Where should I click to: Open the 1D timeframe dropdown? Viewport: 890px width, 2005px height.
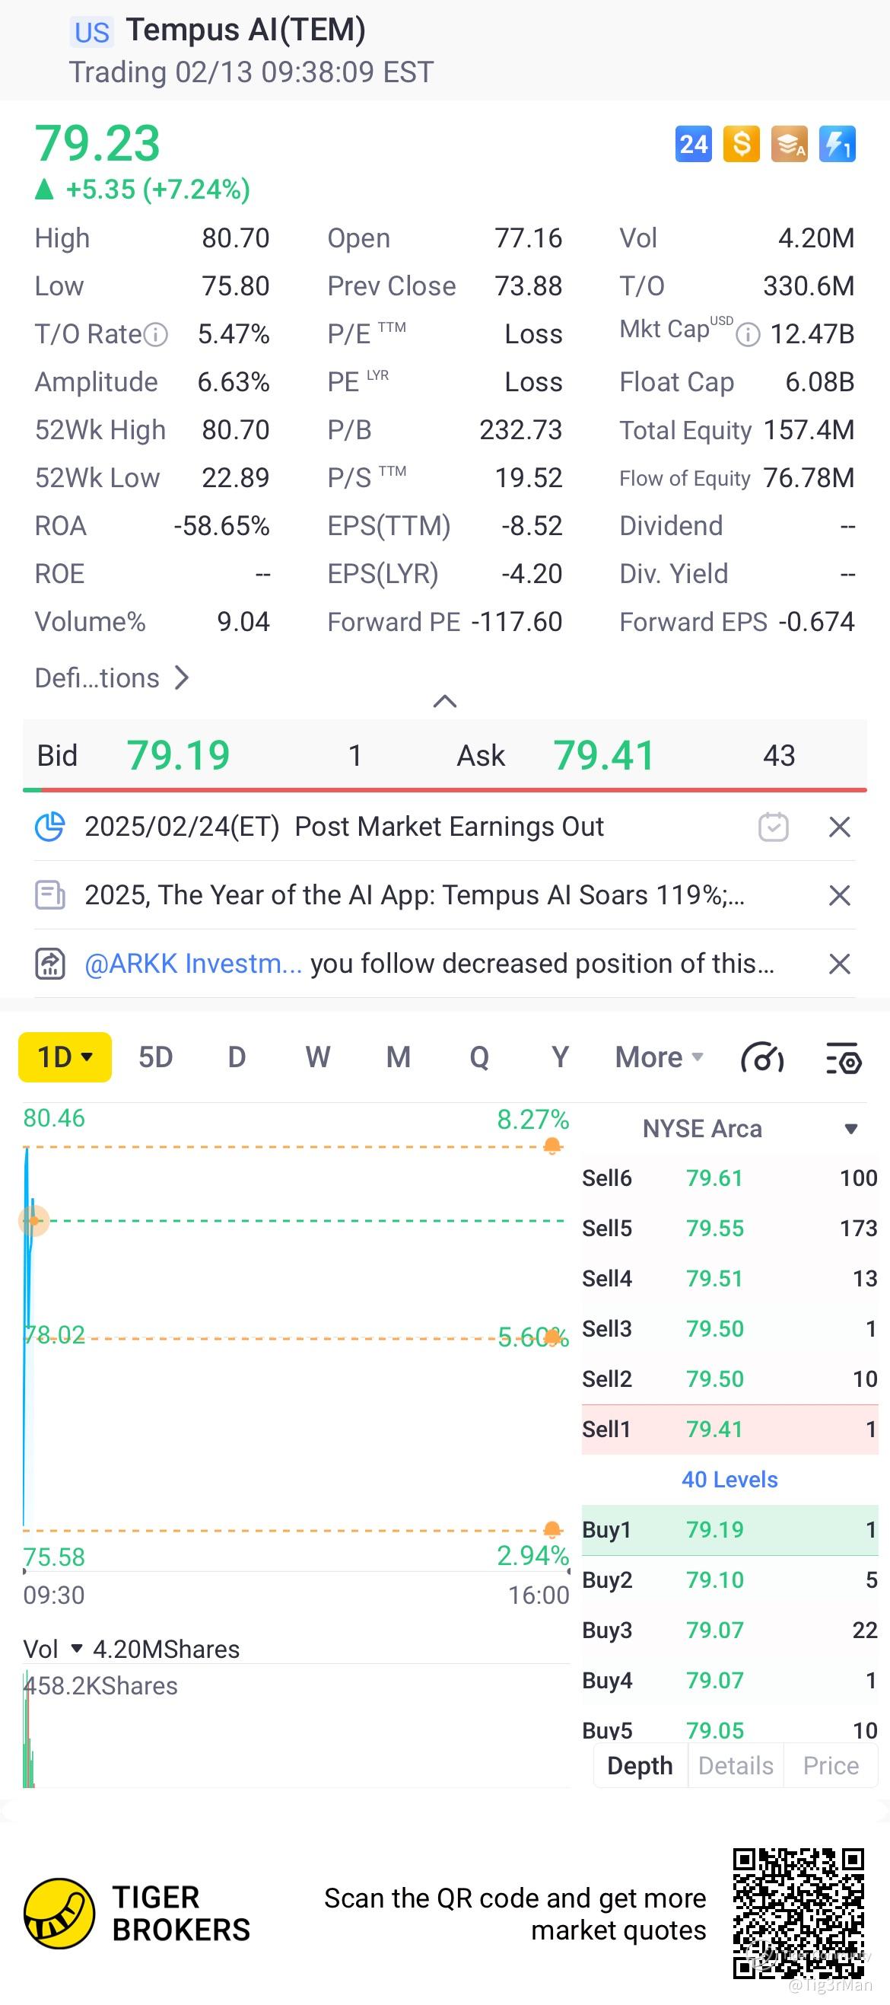(65, 1057)
